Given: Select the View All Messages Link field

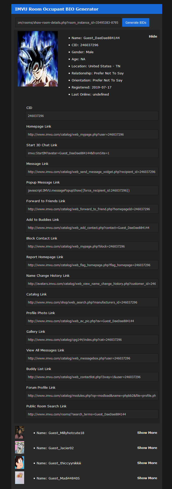Looking at the screenshot, I should [92, 358].
